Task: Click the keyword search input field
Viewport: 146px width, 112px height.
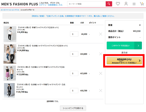Action: 86,4
